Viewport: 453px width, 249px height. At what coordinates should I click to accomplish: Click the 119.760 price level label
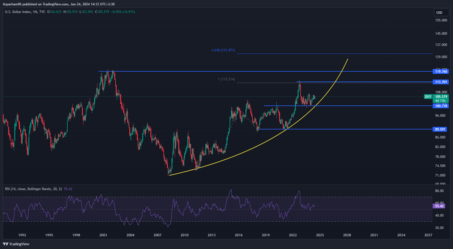point(441,72)
